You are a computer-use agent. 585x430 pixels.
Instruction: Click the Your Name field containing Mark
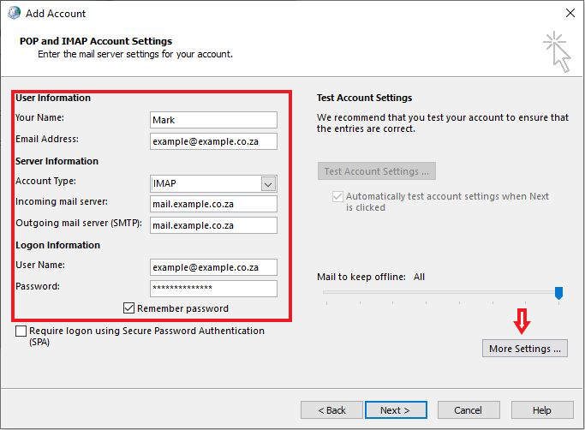tap(213, 120)
